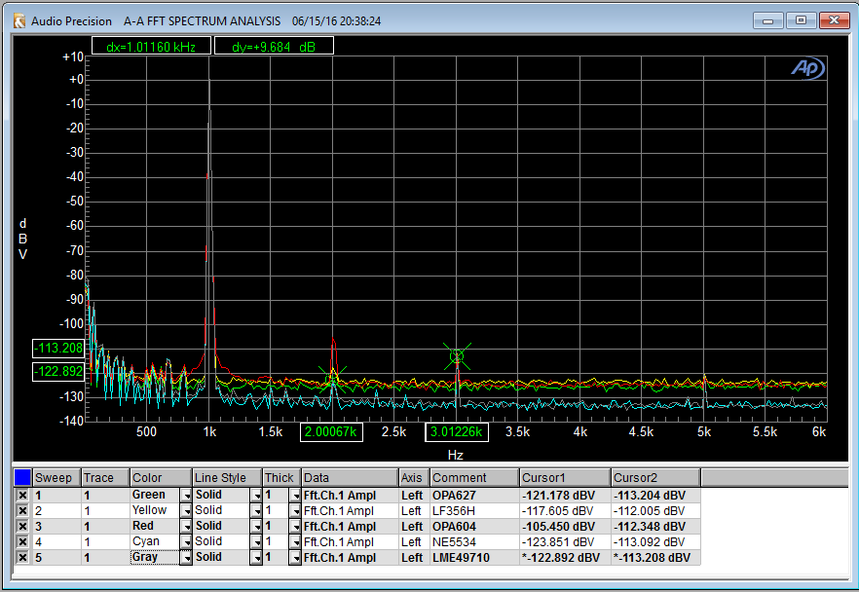Click the OPA604 comment cell
This screenshot has height=592, width=859.
(x=474, y=527)
